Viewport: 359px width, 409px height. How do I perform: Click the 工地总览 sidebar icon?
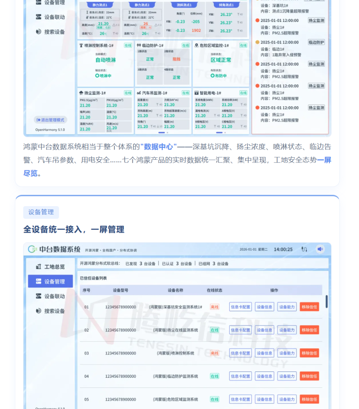[39, 266]
